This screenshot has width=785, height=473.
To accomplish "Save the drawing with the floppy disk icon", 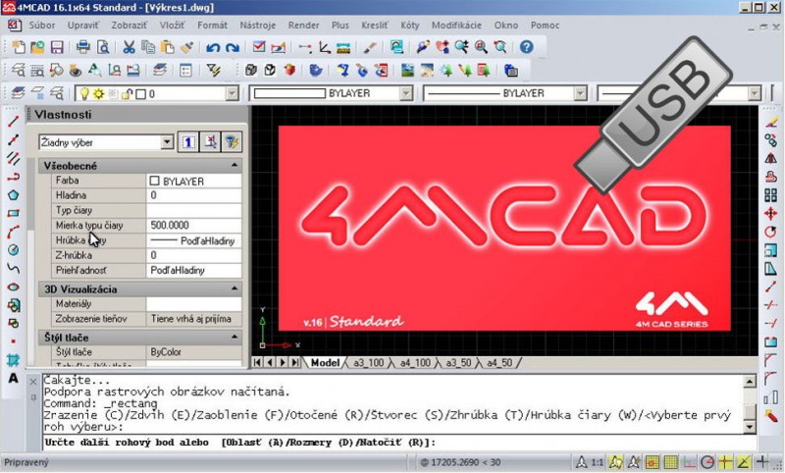I will click(57, 47).
